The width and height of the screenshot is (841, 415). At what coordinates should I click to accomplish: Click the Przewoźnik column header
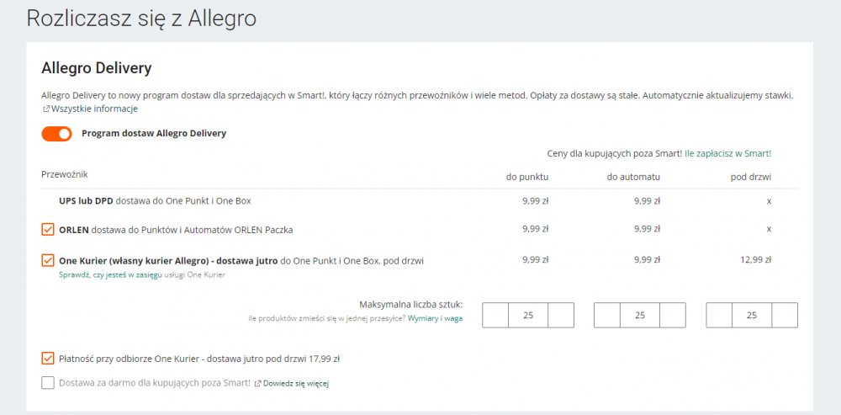65,174
